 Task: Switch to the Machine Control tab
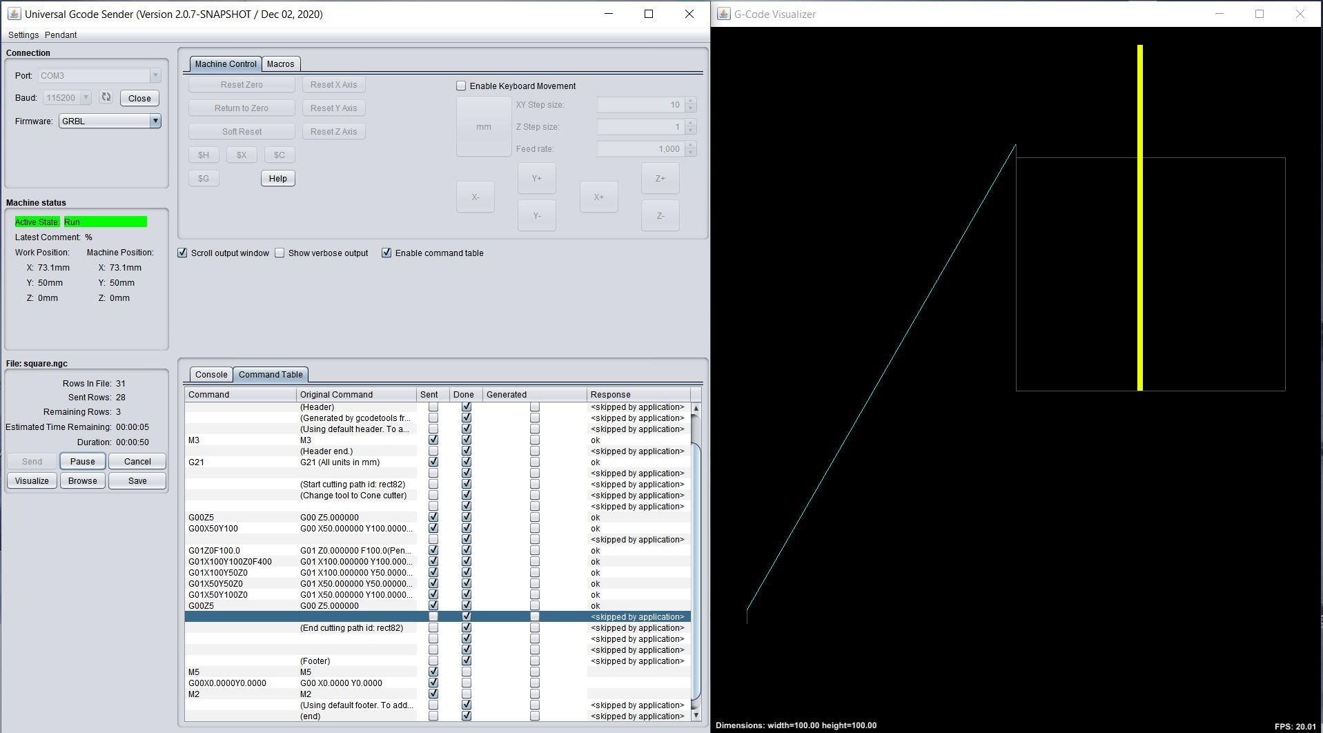(226, 63)
